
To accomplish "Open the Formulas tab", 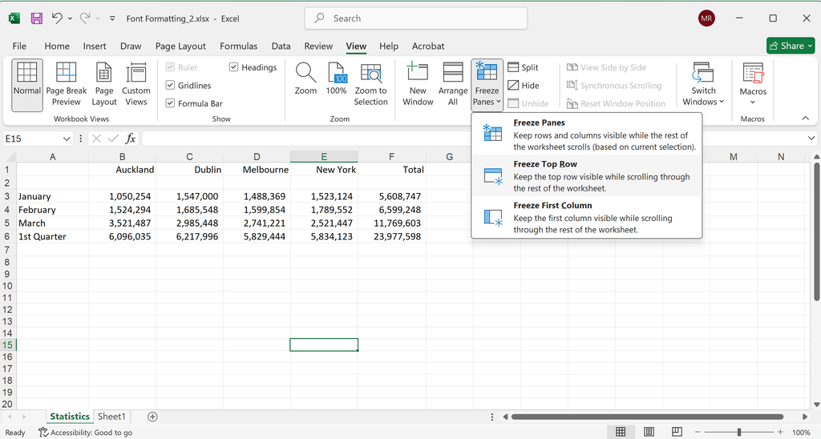I will (x=238, y=46).
